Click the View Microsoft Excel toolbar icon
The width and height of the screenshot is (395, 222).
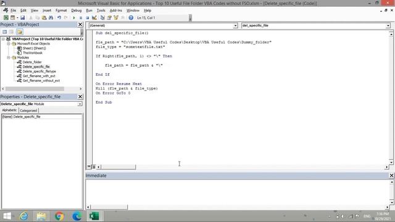6,18
